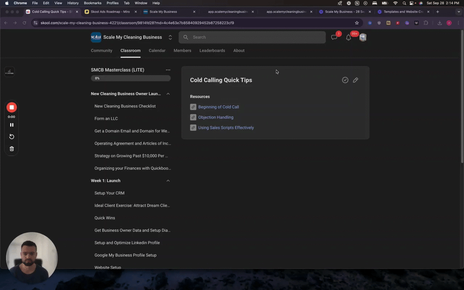Image resolution: width=464 pixels, height=290 pixels.
Task: Open the Skool profile avatar menu
Action: coord(363,37)
